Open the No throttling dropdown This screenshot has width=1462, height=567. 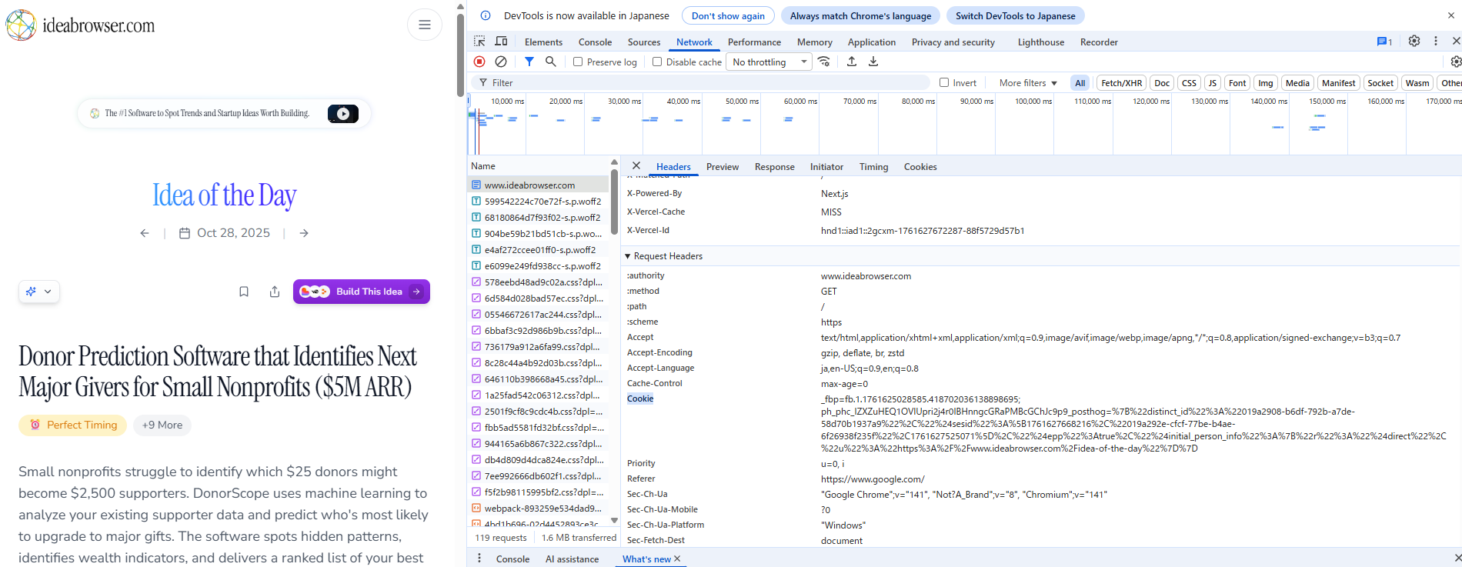pos(769,62)
